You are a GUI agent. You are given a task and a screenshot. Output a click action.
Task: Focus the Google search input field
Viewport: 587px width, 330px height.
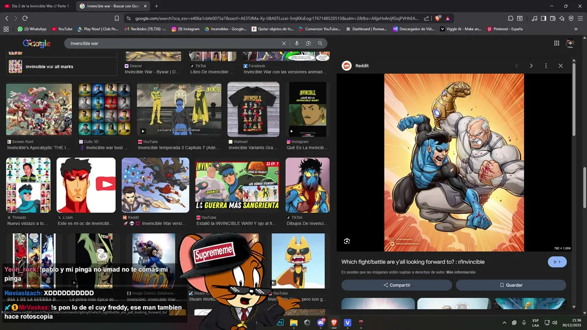point(174,43)
